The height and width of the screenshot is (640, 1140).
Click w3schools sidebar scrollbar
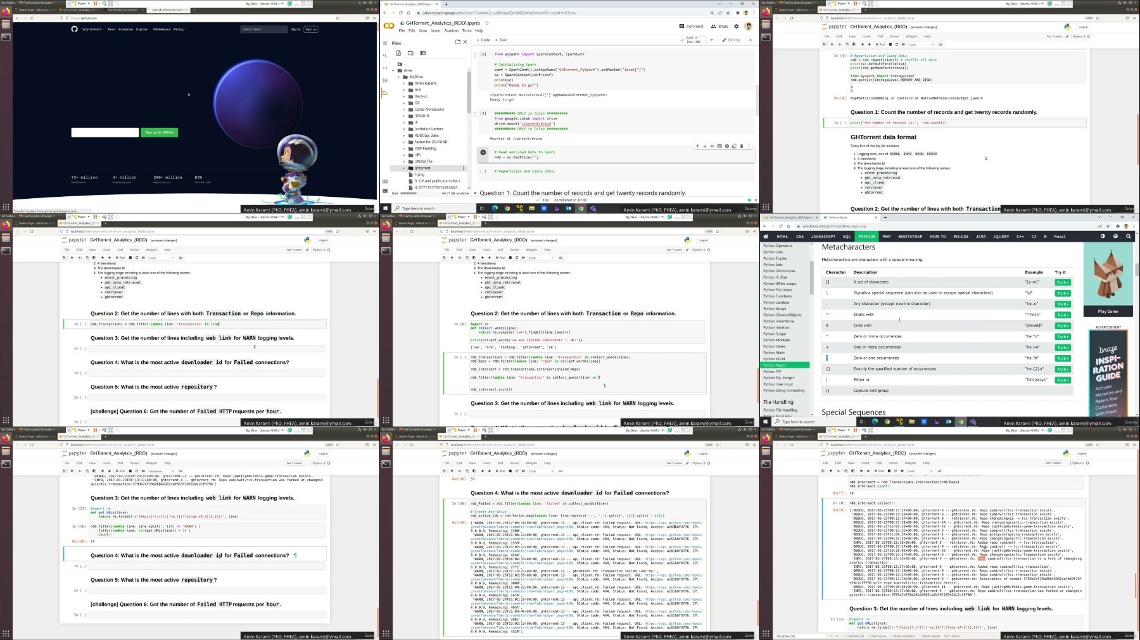pyautogui.click(x=811, y=279)
